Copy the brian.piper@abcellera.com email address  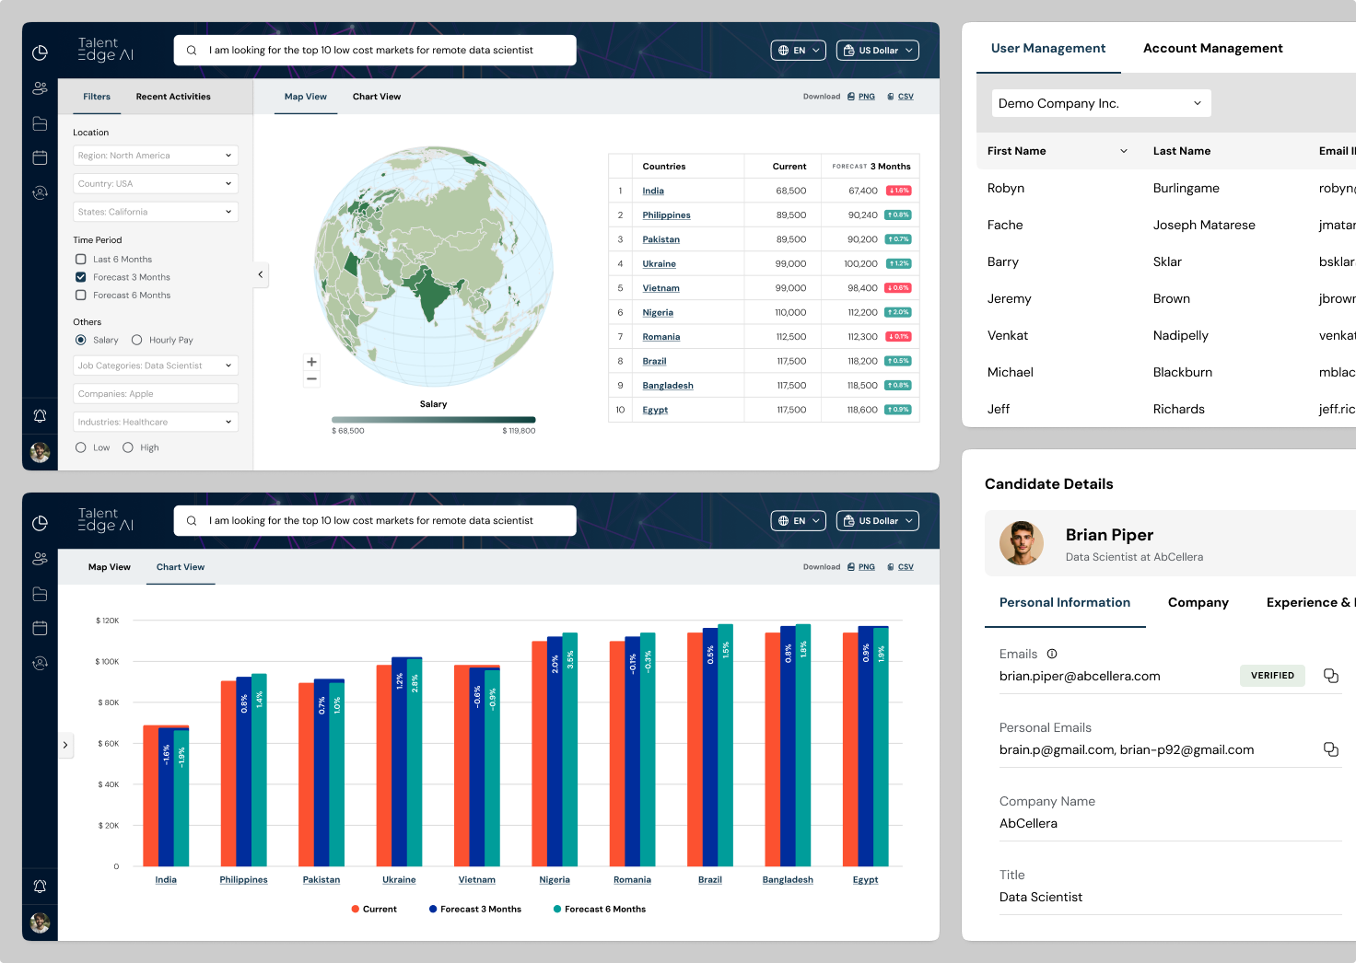click(1330, 676)
